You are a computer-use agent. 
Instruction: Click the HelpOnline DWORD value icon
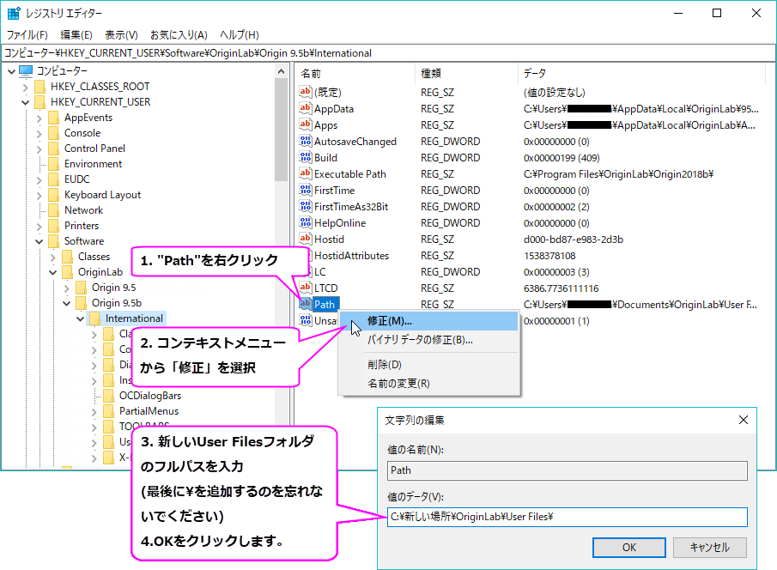click(x=306, y=222)
